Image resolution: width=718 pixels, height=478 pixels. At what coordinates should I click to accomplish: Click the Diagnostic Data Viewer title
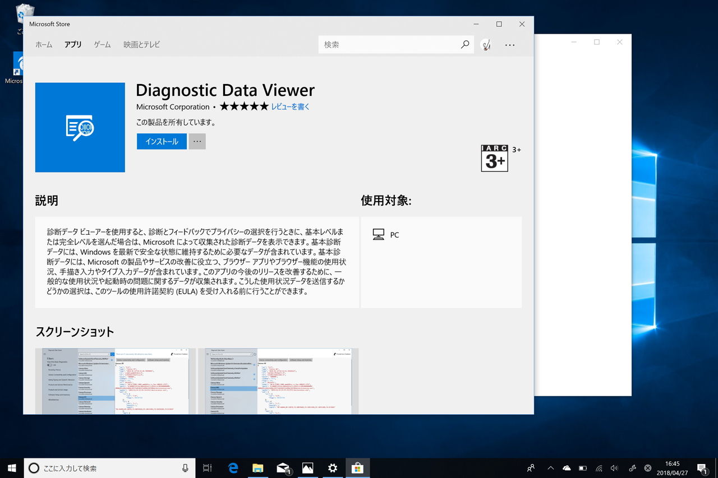point(225,90)
